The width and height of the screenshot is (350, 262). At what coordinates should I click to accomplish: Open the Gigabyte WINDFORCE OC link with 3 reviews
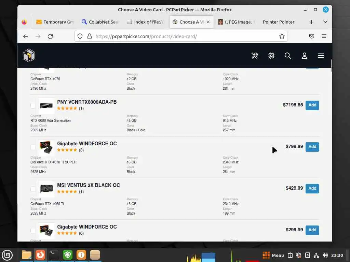[x=87, y=144]
